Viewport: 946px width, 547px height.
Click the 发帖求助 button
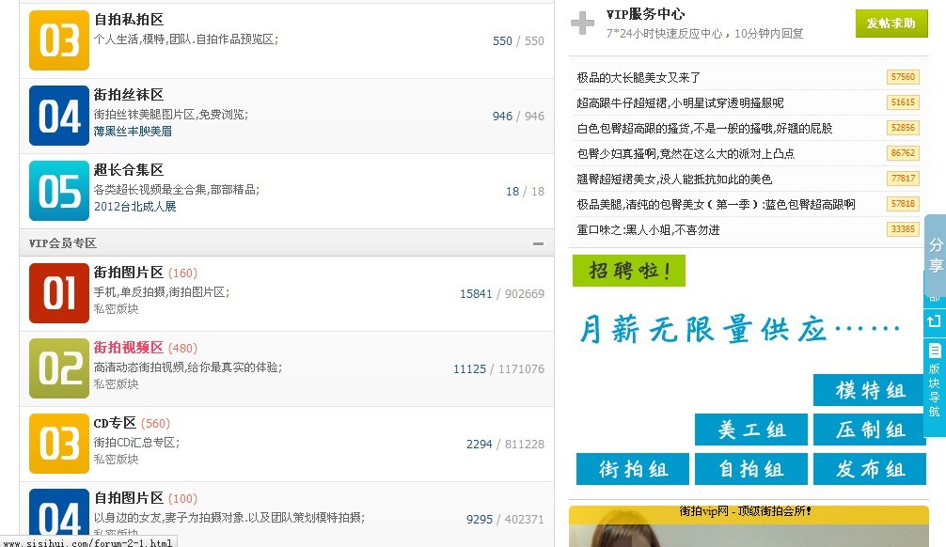tap(891, 23)
